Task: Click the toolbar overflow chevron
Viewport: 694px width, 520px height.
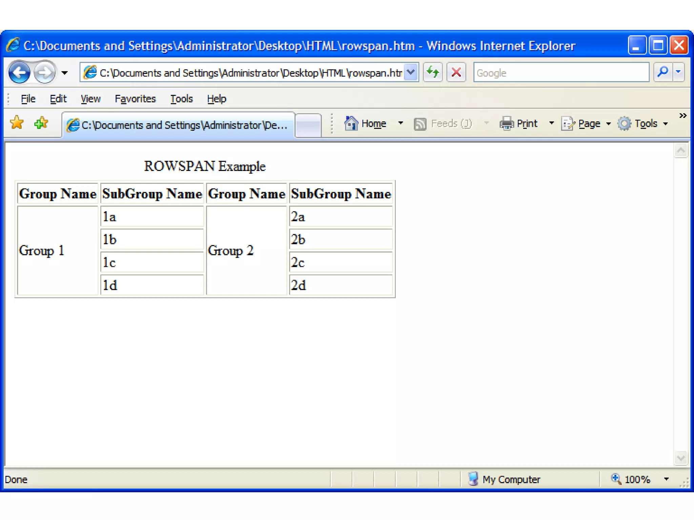Action: click(x=683, y=116)
